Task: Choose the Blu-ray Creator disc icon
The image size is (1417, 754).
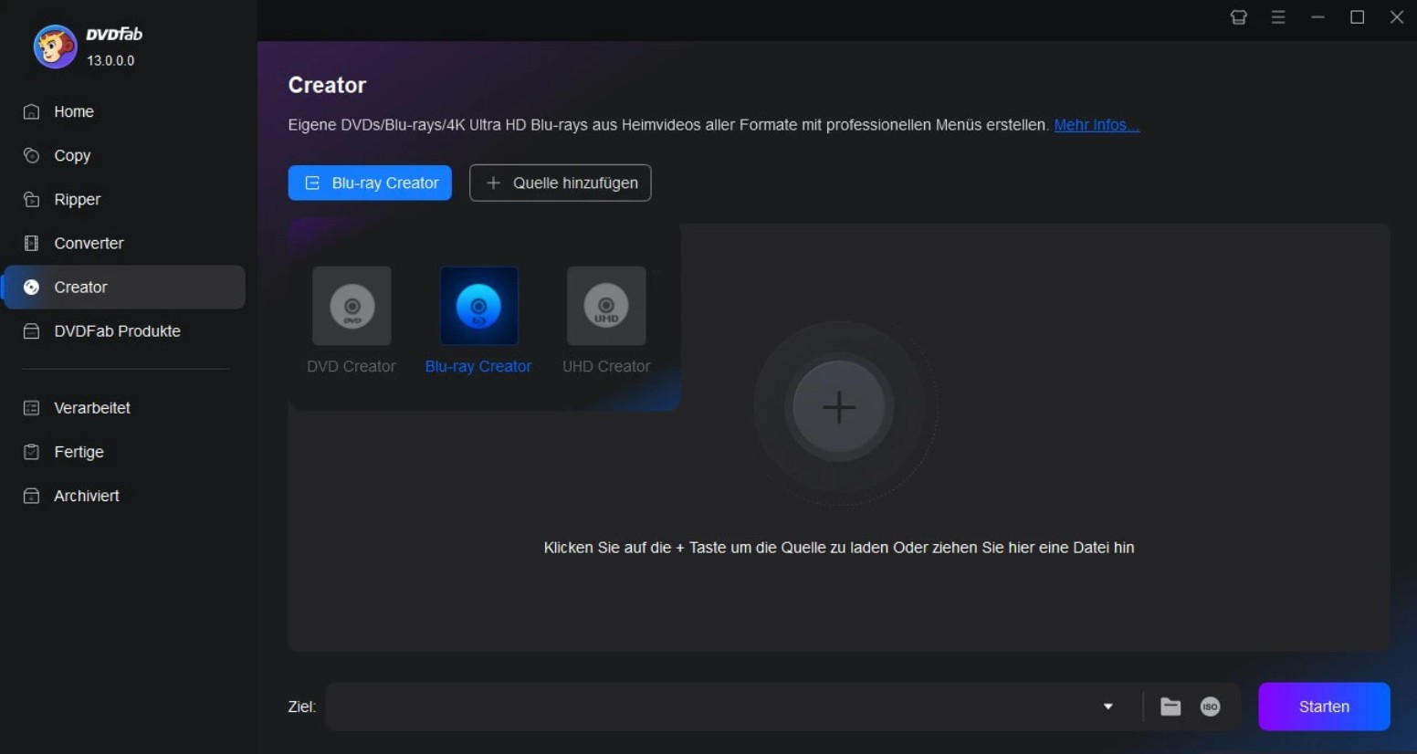Action: pyautogui.click(x=478, y=306)
